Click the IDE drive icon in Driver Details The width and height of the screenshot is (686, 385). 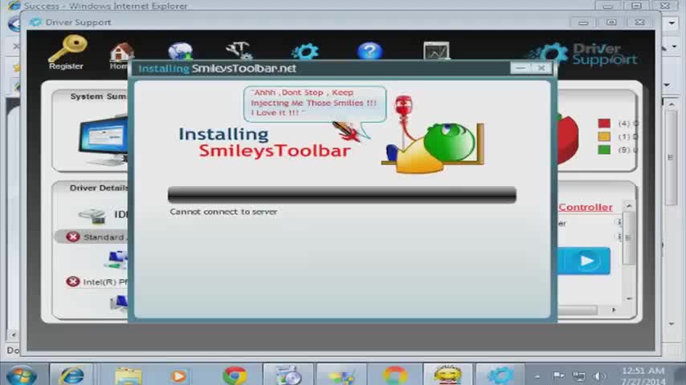pyautogui.click(x=92, y=215)
